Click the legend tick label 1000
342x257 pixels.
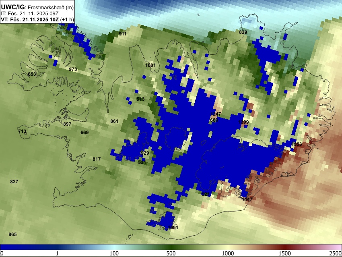[228, 253]
